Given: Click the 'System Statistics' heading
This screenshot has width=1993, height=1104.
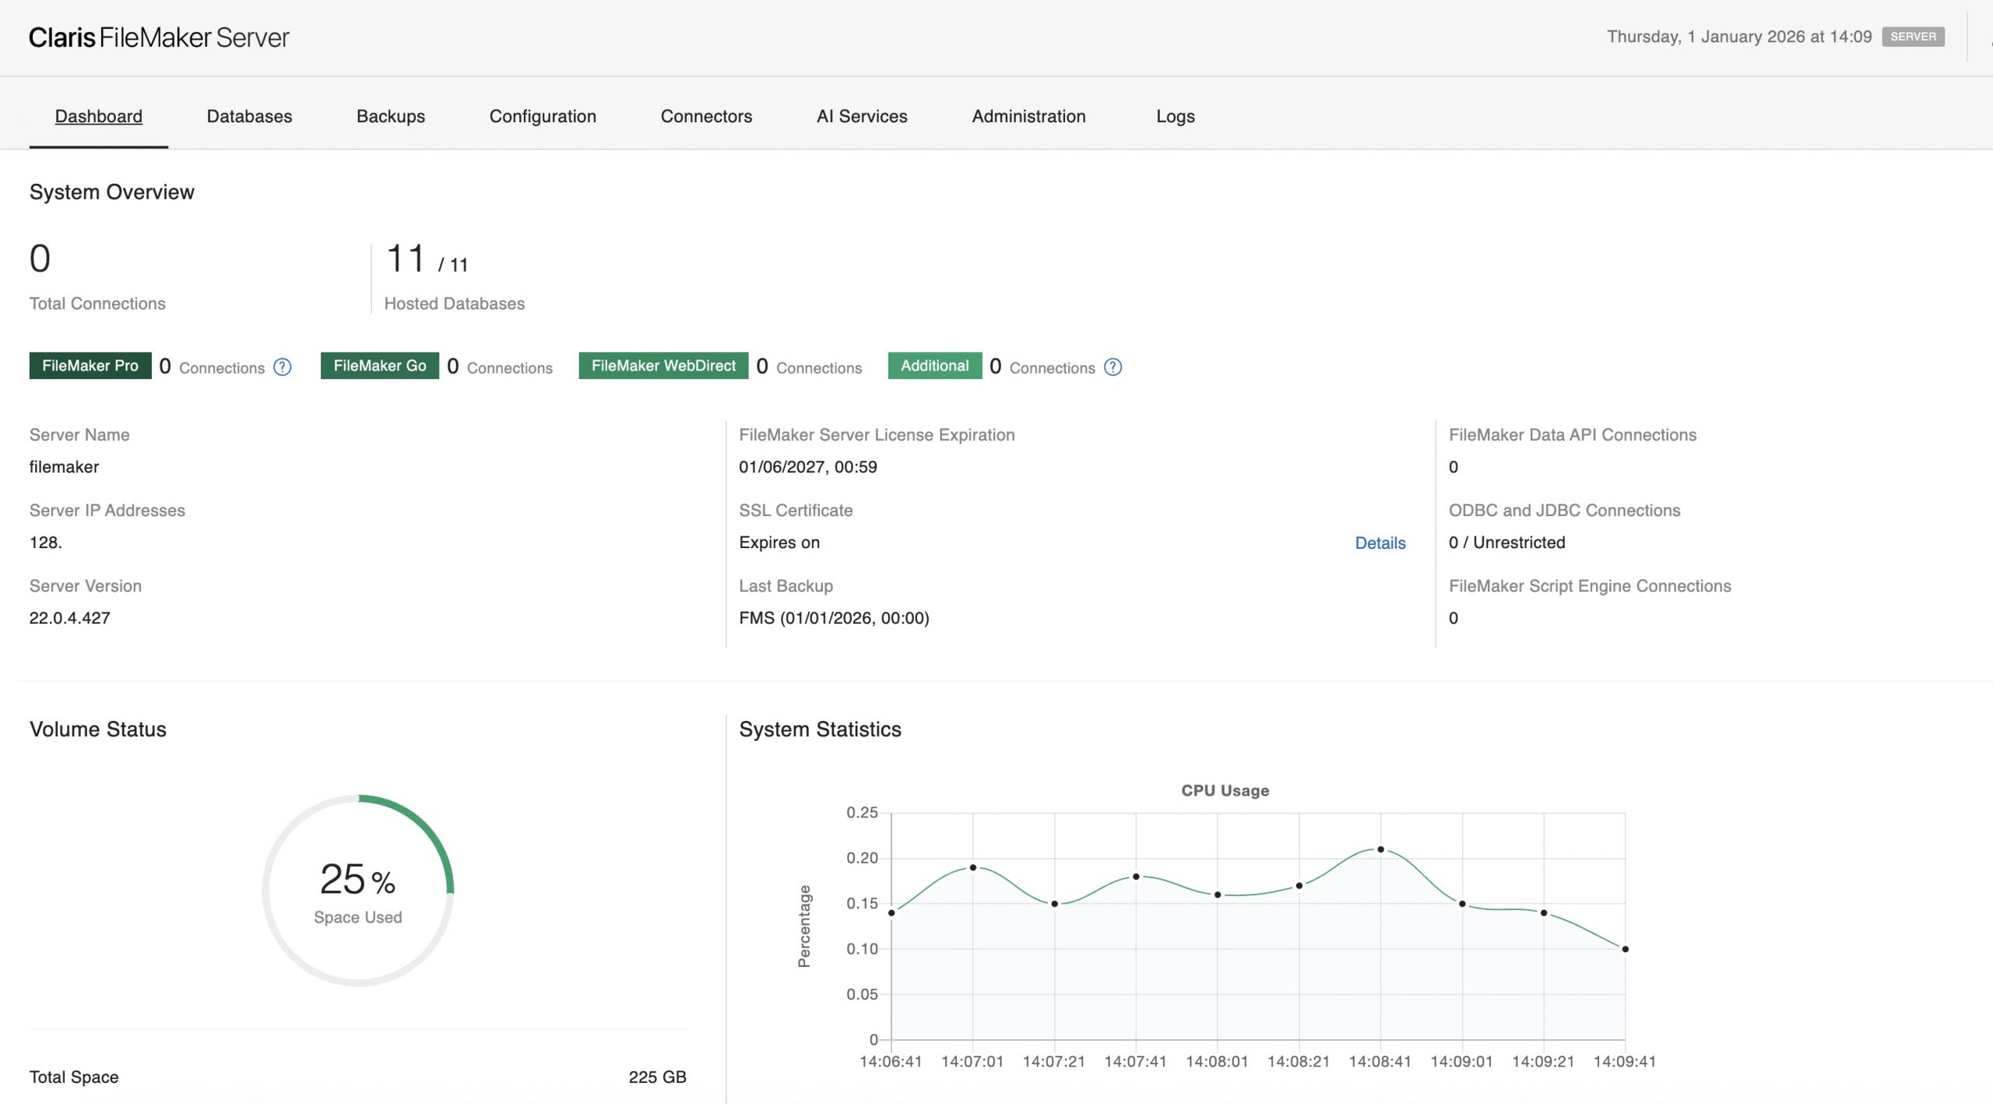Looking at the screenshot, I should point(820,730).
